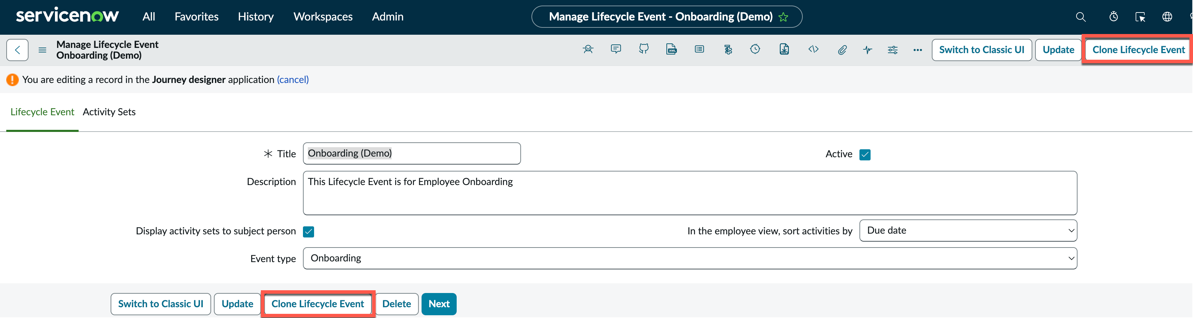
Task: Click the cancel link in the banner
Action: click(293, 79)
